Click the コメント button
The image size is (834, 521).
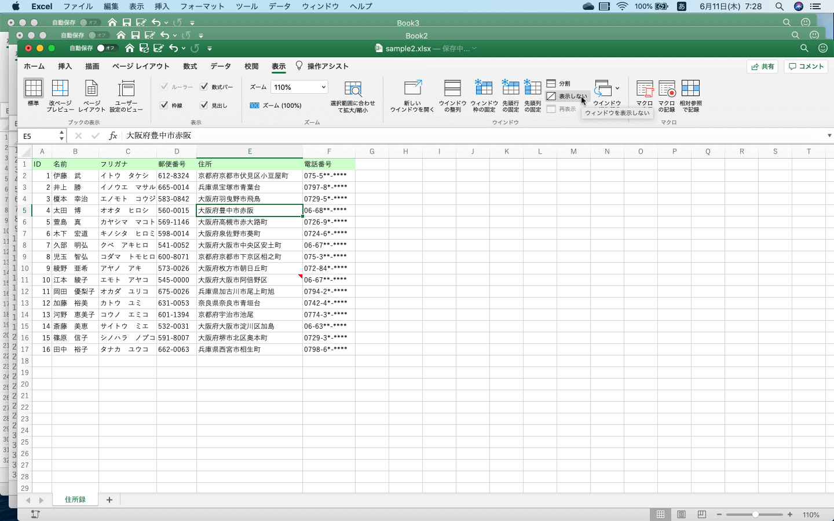tap(806, 66)
